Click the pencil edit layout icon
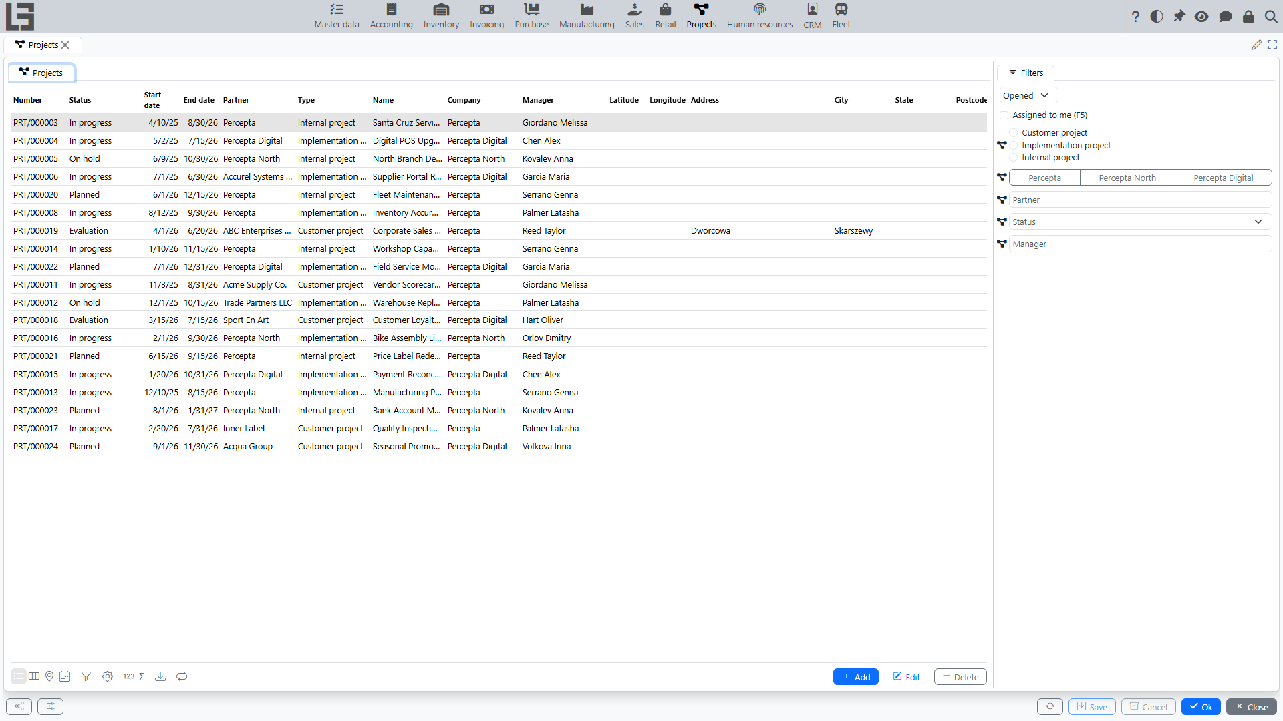 point(1256,45)
